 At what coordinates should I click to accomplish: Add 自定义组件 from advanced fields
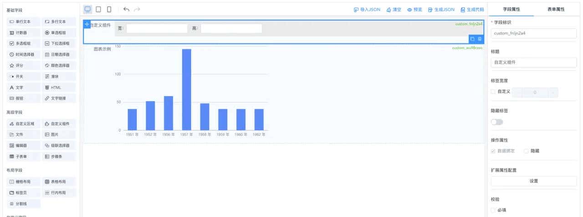[59, 124]
